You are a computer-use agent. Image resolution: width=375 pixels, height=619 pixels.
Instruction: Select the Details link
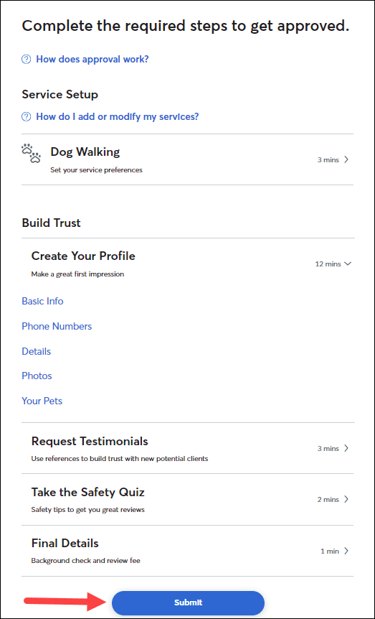coord(37,351)
